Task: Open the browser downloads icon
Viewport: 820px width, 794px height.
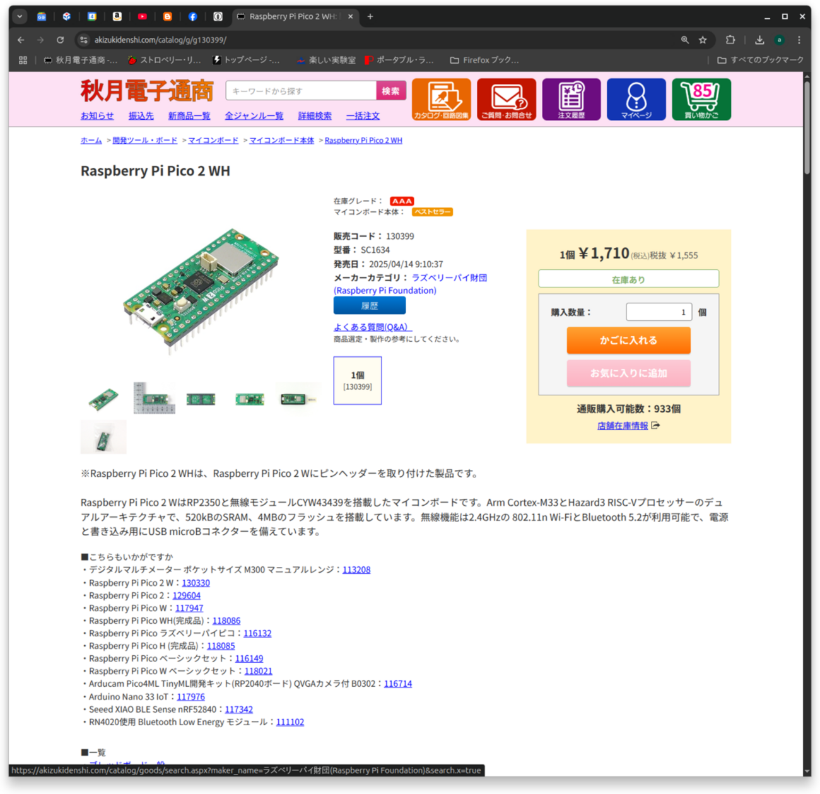Action: click(759, 40)
